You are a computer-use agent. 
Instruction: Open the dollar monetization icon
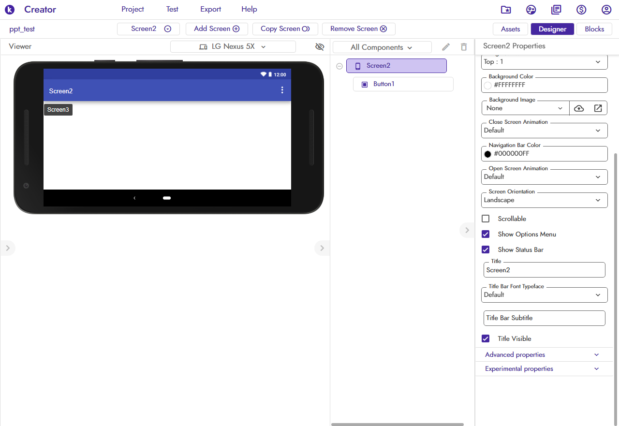pos(581,10)
